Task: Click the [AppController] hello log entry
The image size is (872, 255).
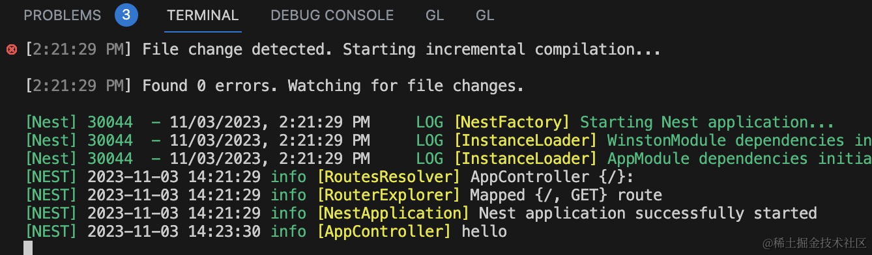Action: click(x=411, y=232)
